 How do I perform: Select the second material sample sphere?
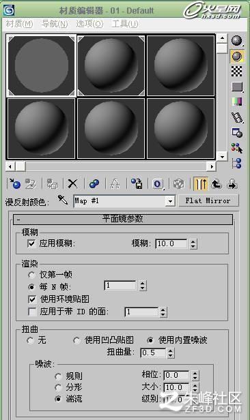(x=111, y=65)
